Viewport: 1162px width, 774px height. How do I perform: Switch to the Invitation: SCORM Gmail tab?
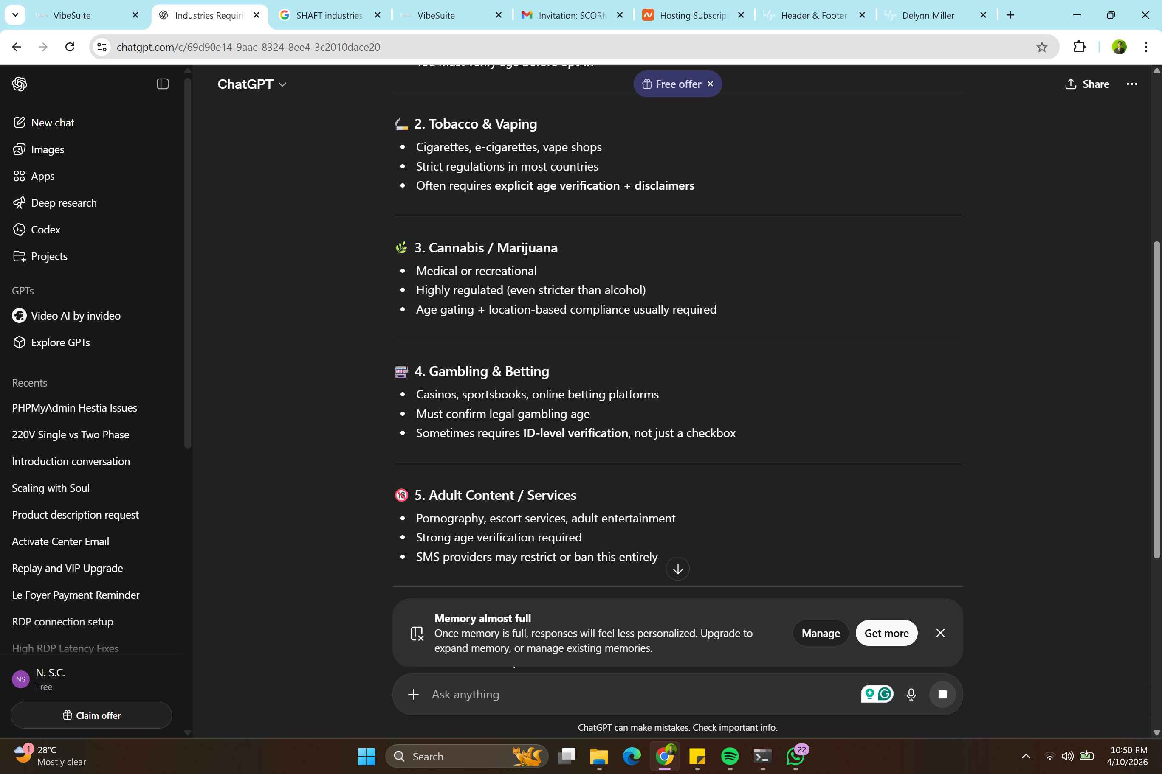coord(572,15)
